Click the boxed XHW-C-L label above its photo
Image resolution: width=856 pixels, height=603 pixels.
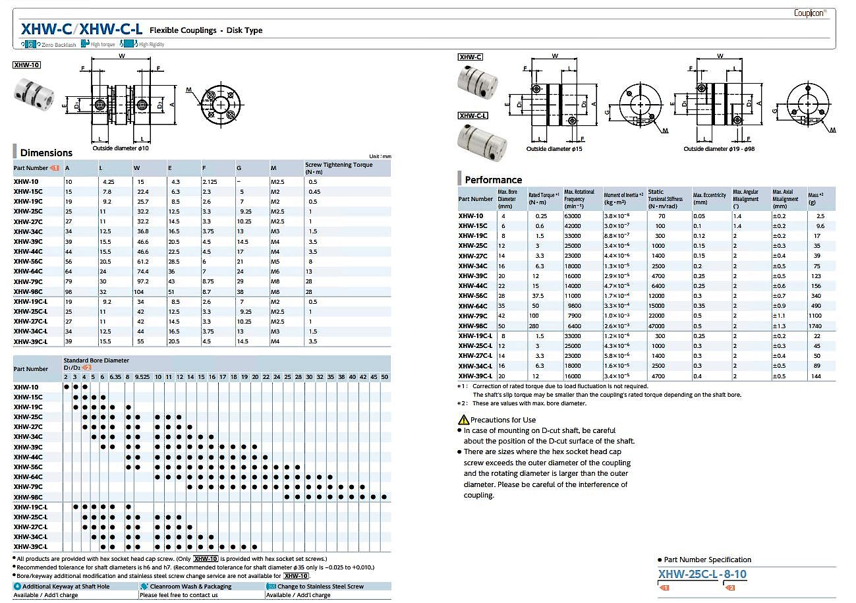pos(473,116)
